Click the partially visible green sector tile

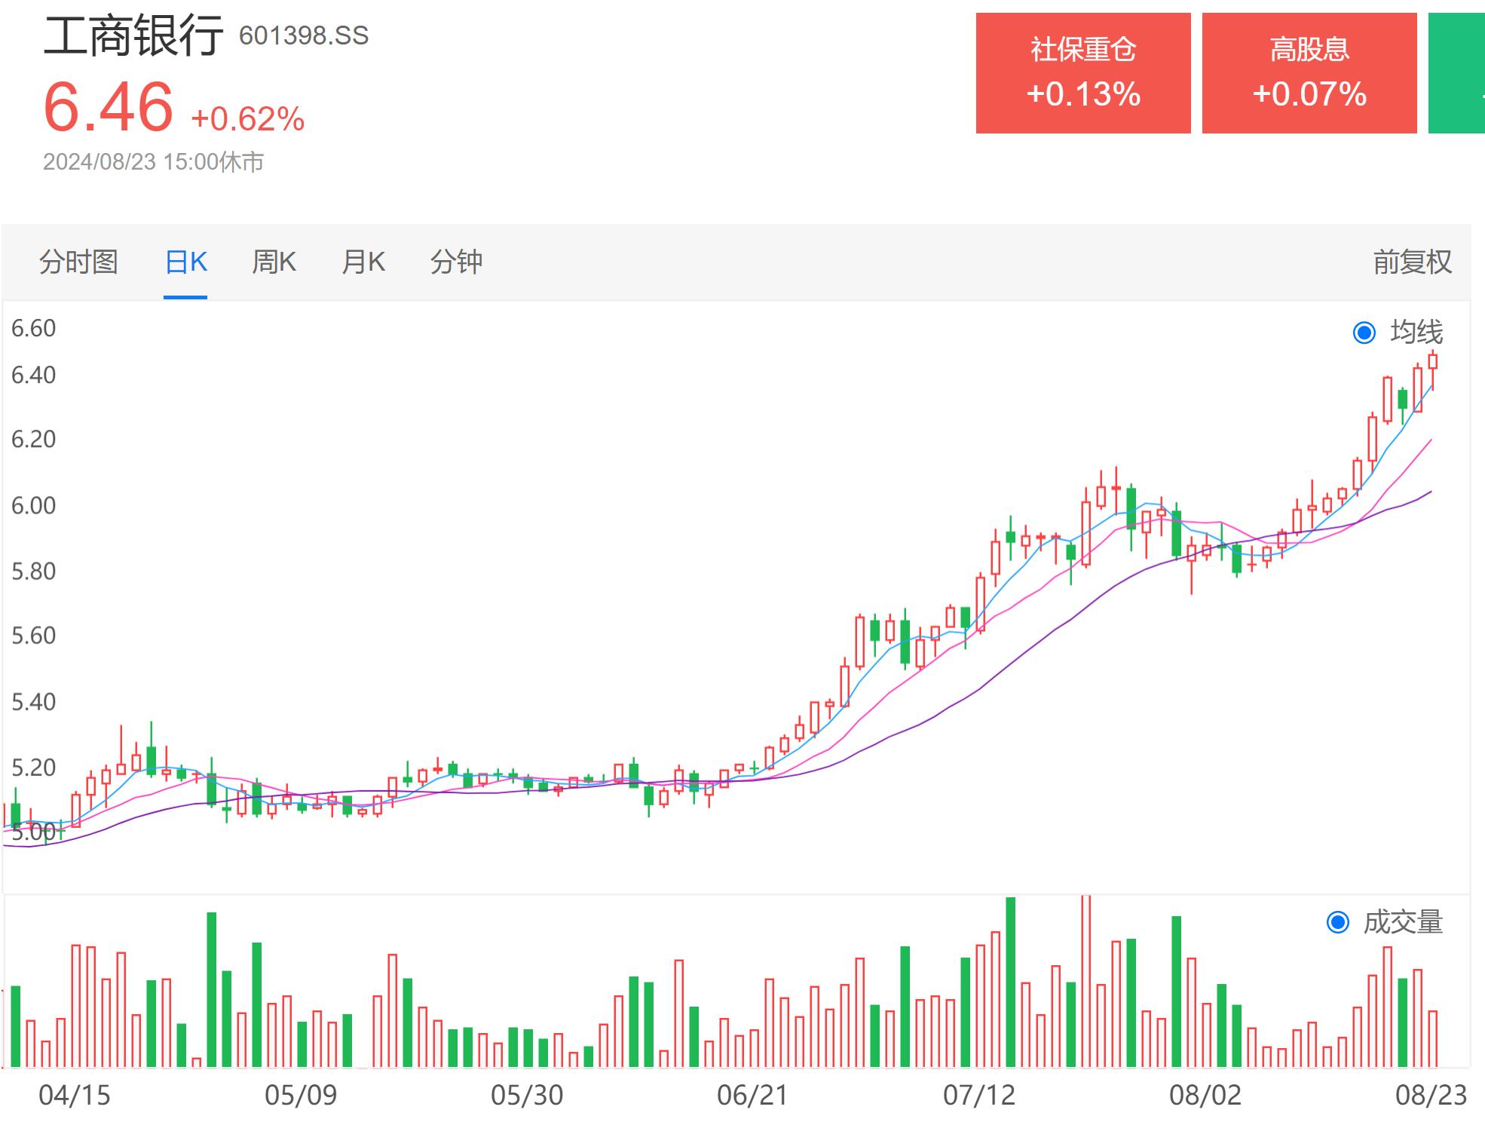[1457, 73]
